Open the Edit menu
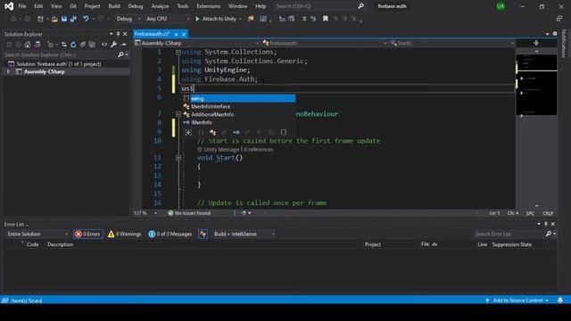 [x=38, y=6]
